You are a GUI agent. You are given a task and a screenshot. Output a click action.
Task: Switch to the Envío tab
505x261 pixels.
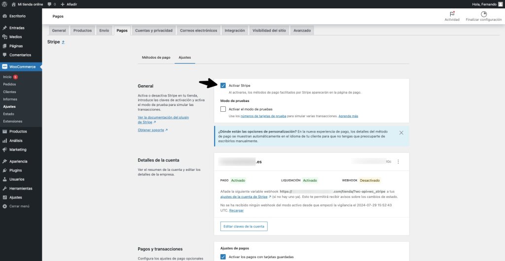[104, 31]
